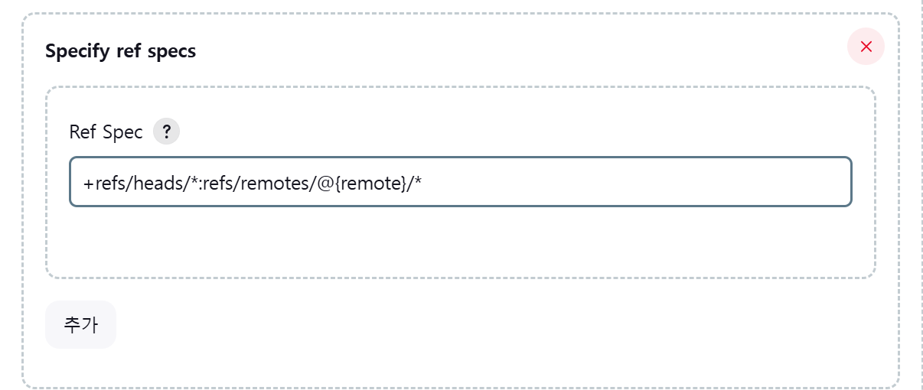This screenshot has width=923, height=390.
Task: Dismiss the ref specs behaviour section
Action: tap(866, 47)
